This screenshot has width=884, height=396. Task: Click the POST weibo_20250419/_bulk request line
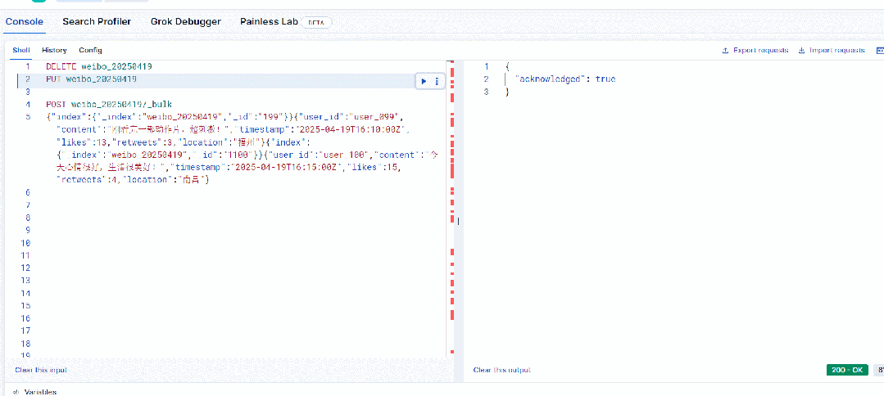coord(109,105)
